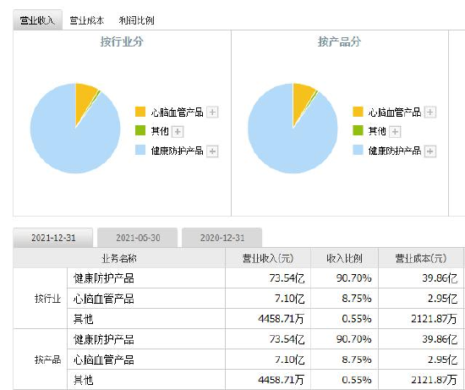Click the green 其他 swatch in 按产品分

click(358, 130)
